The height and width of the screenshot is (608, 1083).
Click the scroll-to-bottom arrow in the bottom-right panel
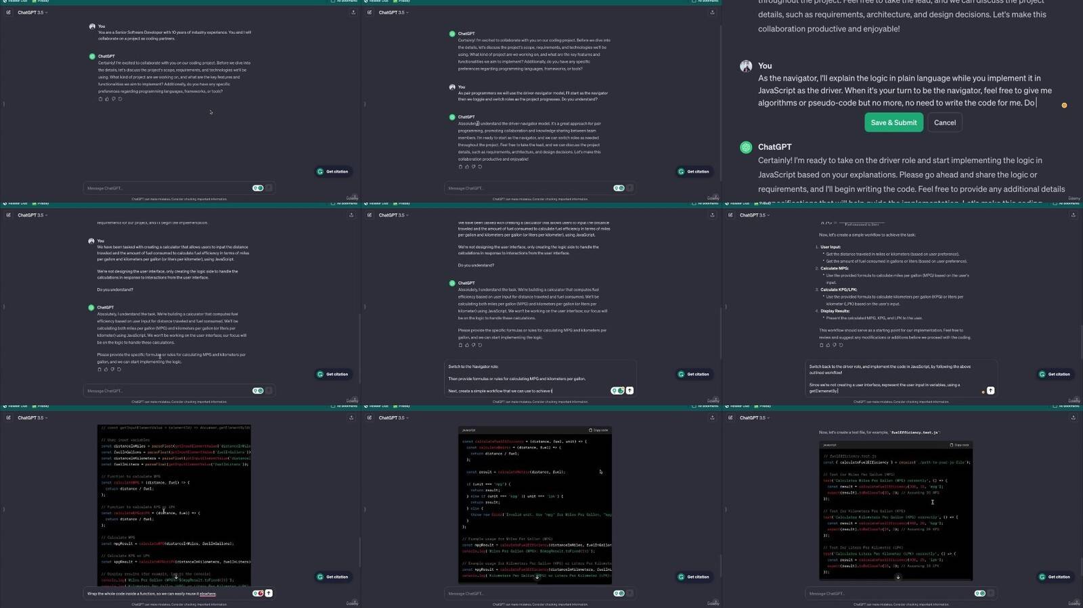click(898, 577)
